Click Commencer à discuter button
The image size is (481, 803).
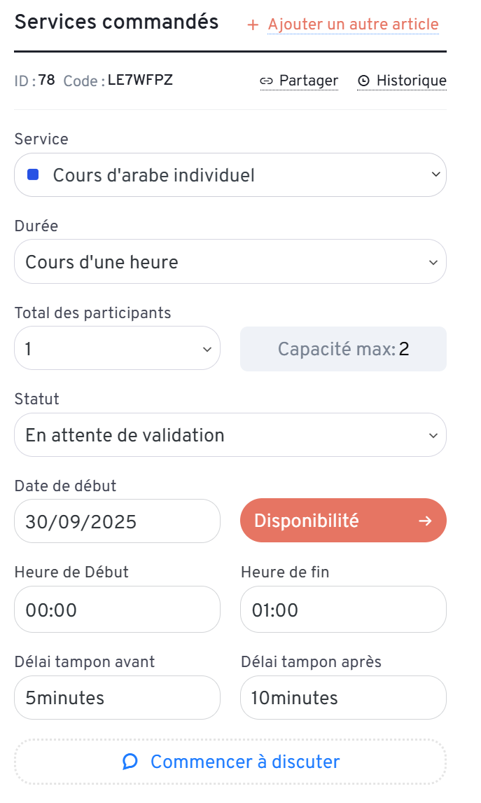tap(230, 762)
